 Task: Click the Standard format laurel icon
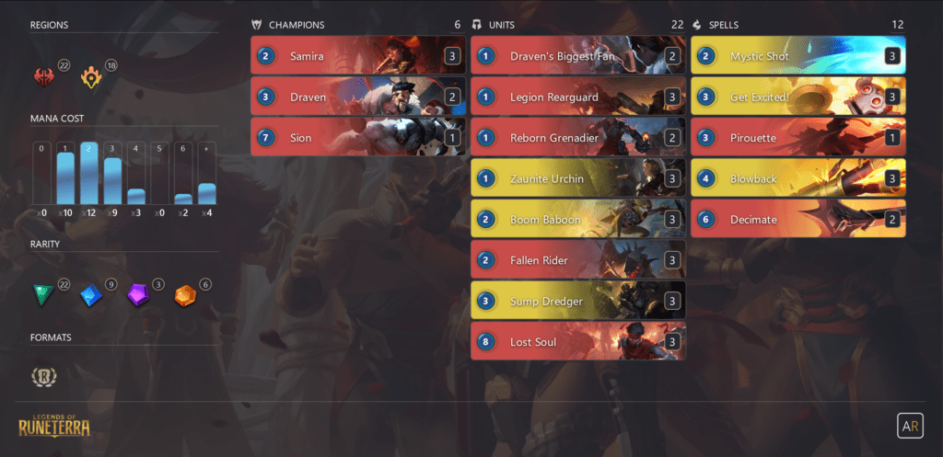click(44, 376)
